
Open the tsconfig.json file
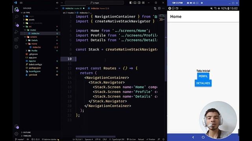(35, 71)
